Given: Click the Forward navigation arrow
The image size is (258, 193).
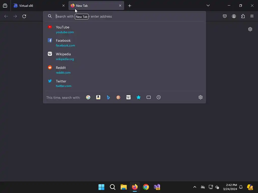Looking at the screenshot, I should click(15, 16).
